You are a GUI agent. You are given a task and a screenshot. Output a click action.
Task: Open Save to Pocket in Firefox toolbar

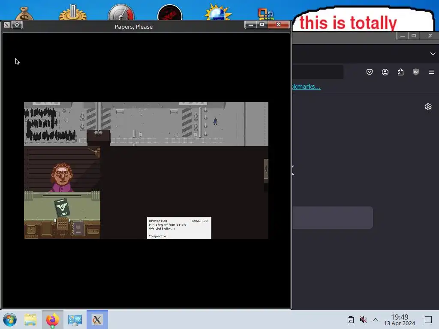point(370,72)
